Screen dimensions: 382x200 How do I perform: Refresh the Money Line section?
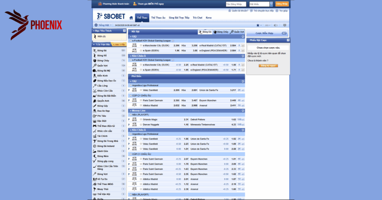[x=242, y=111]
